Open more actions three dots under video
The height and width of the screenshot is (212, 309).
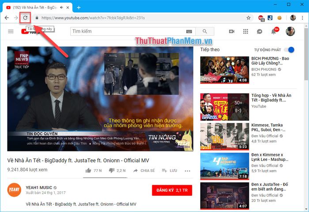[x=188, y=171]
